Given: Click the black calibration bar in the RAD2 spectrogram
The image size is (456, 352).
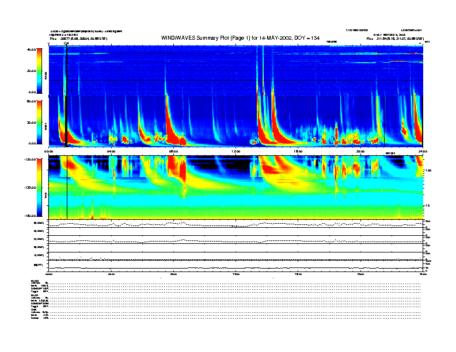Looking at the screenshot, I should click(67, 71).
